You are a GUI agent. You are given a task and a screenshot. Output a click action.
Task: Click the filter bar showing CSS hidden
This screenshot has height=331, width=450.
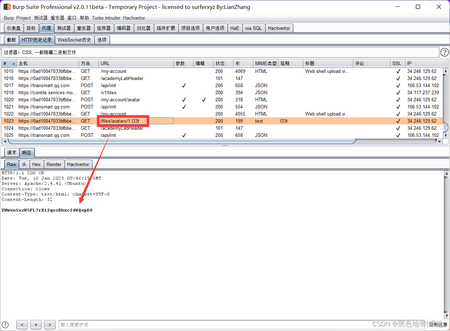point(220,52)
